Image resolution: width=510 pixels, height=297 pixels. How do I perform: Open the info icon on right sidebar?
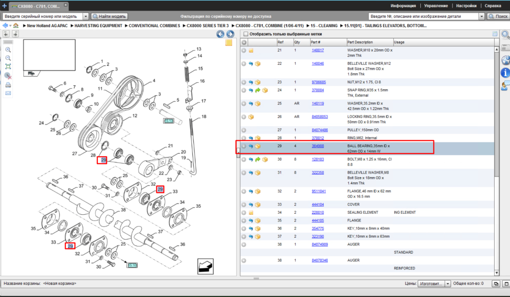click(x=505, y=72)
